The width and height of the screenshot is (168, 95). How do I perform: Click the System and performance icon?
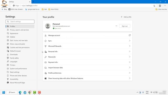point(8,69)
